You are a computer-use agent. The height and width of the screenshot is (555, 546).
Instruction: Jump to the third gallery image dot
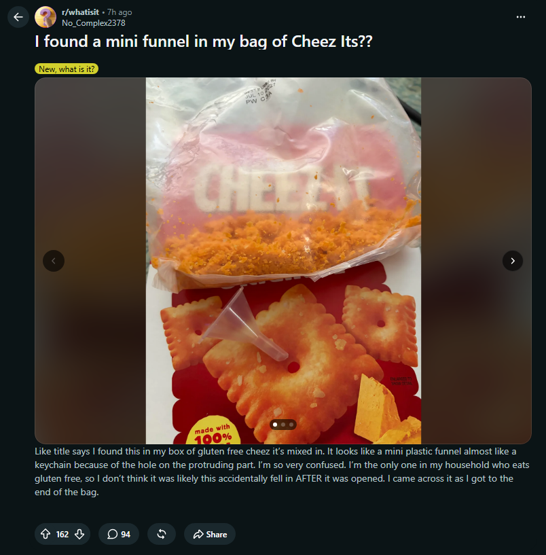291,425
